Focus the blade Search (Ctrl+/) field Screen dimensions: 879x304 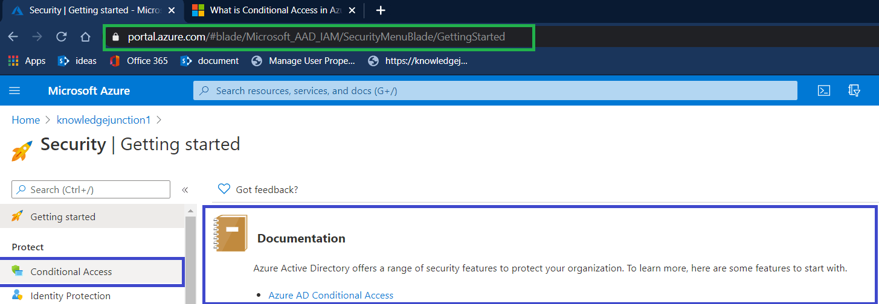click(x=91, y=189)
